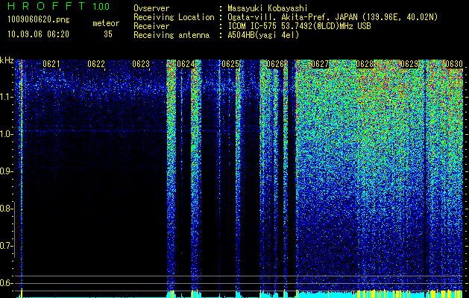Image resolution: width=469 pixels, height=298 pixels.
Task: Click the 0623 time marker
Action: point(141,64)
